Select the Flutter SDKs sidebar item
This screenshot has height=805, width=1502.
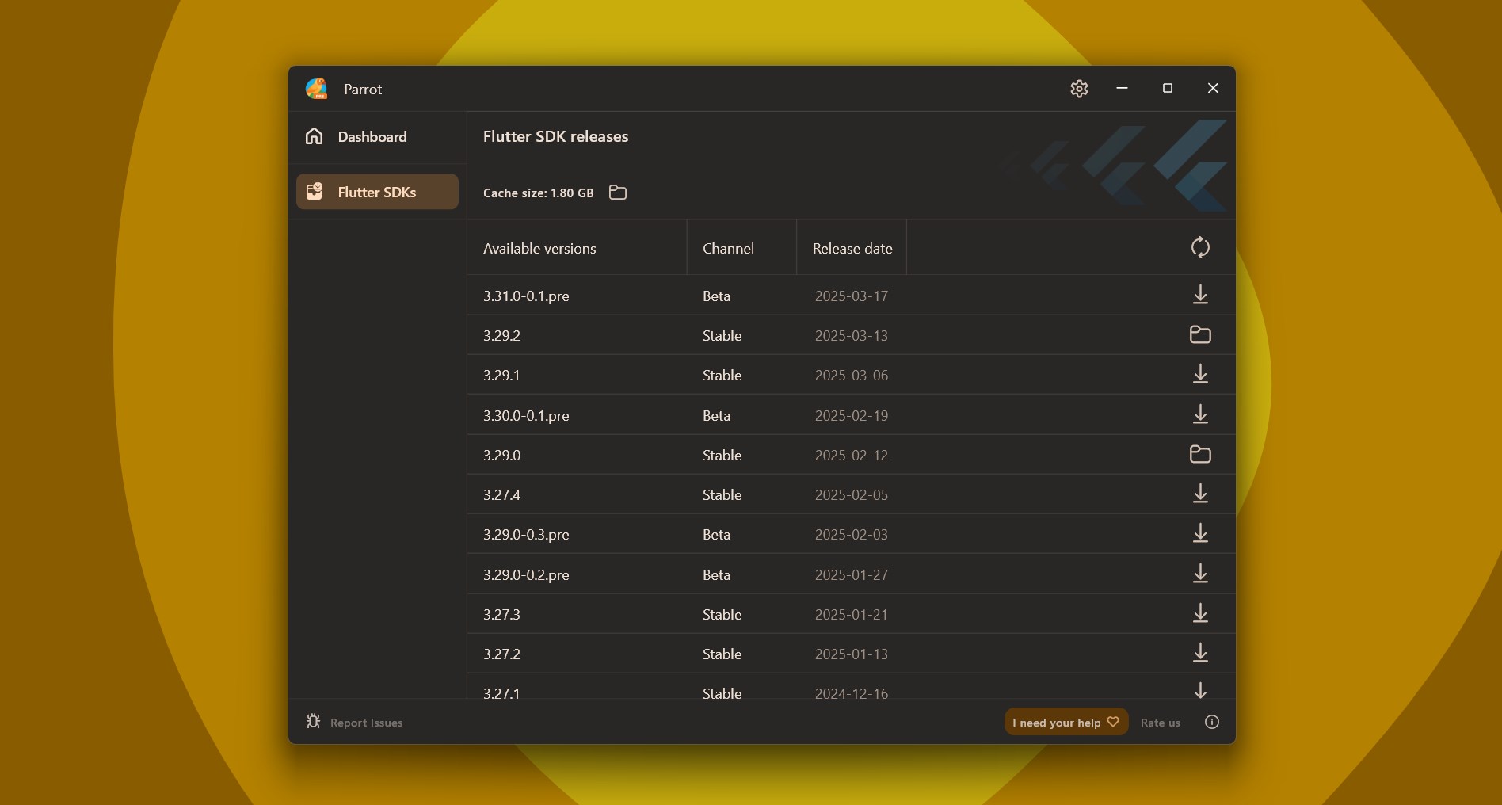tap(378, 192)
